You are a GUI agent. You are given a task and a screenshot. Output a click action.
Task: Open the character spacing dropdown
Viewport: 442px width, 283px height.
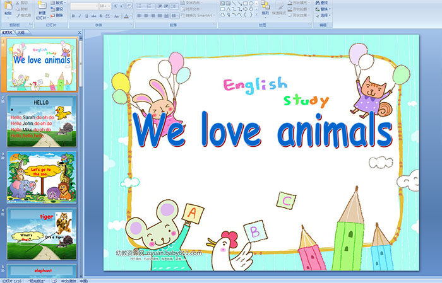[108, 16]
